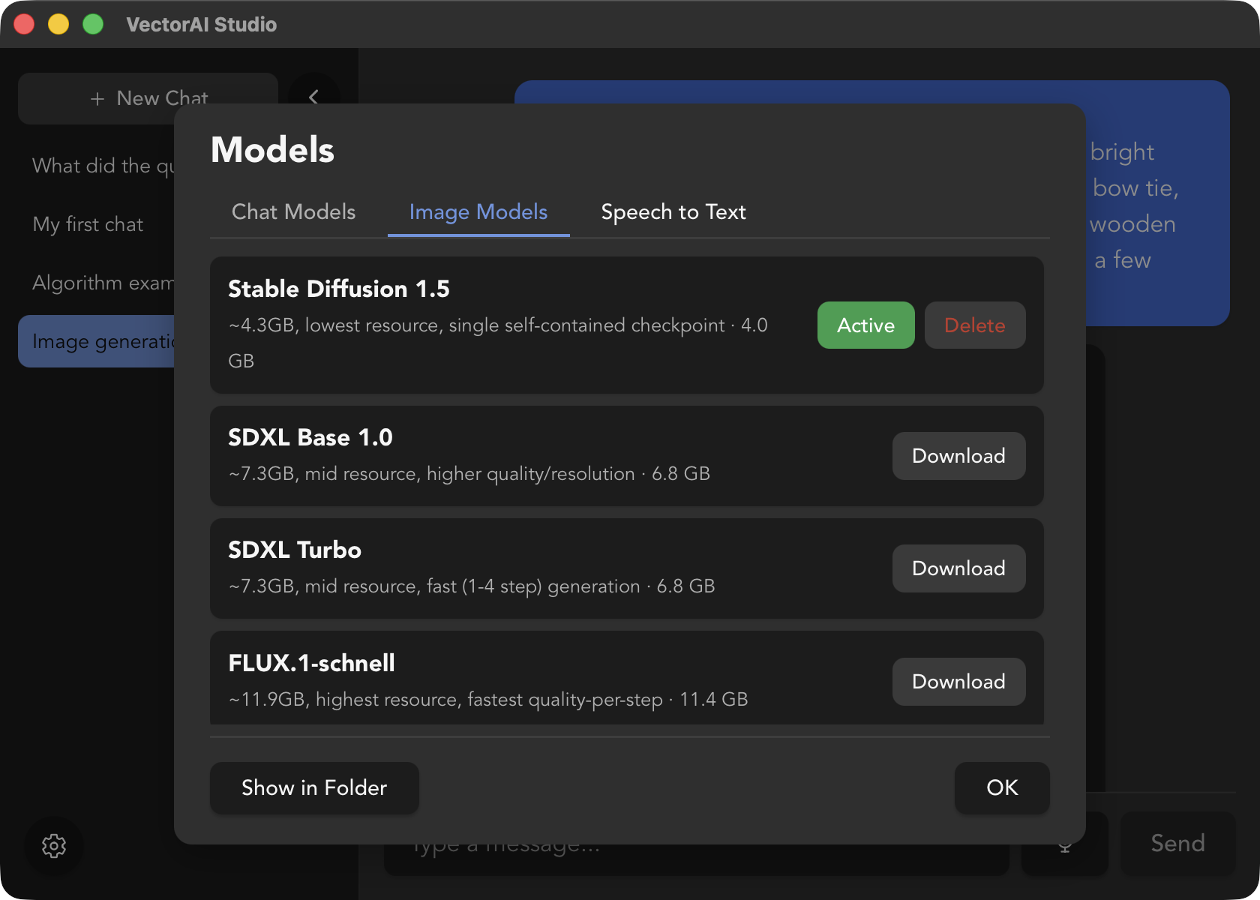Click the microphone icon beside Send
Screen dimensions: 1260x900
(1065, 846)
